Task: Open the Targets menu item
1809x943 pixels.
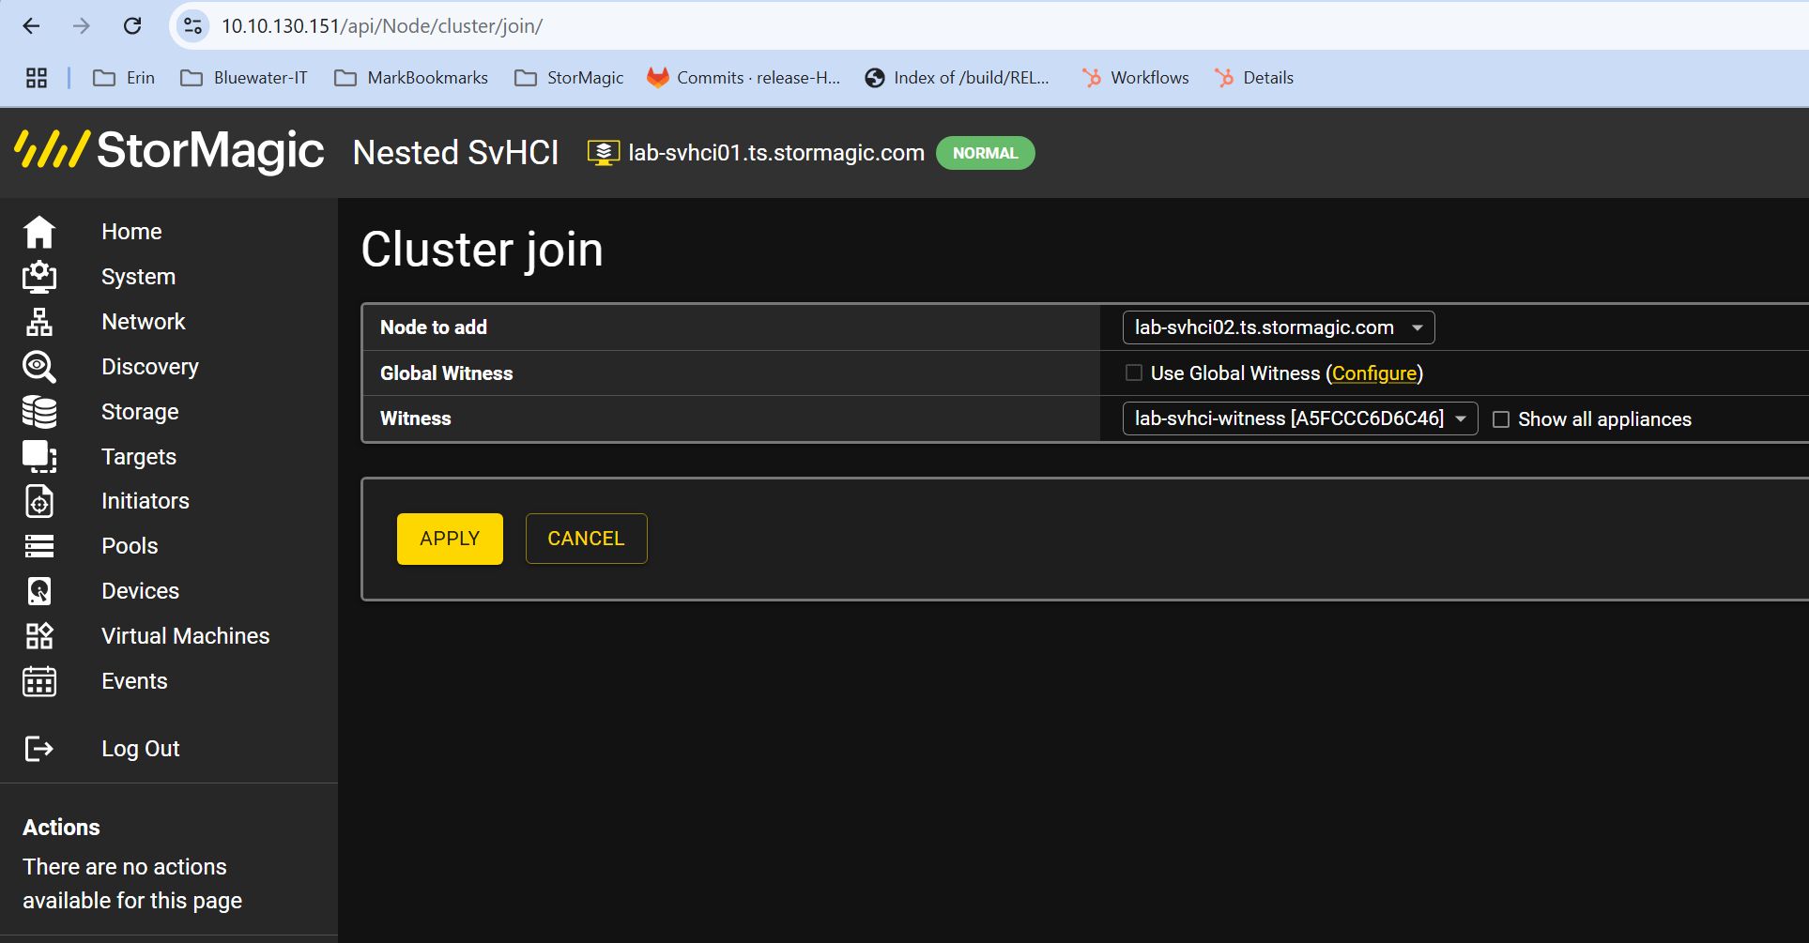Action: [139, 457]
